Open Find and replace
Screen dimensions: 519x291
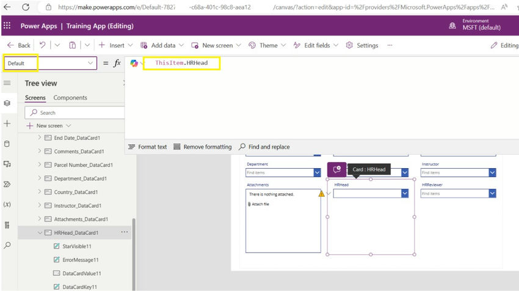(264, 147)
